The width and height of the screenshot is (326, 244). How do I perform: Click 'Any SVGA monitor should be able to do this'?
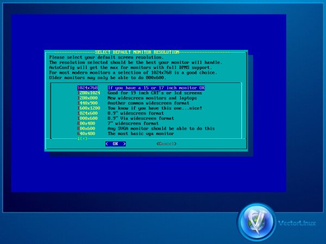[161, 129]
